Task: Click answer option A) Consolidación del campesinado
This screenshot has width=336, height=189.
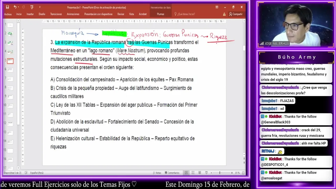Action: (x=122, y=80)
